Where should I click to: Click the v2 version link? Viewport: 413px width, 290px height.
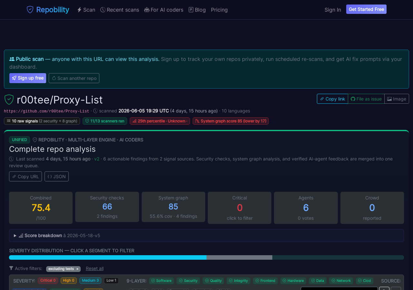tap(97, 159)
